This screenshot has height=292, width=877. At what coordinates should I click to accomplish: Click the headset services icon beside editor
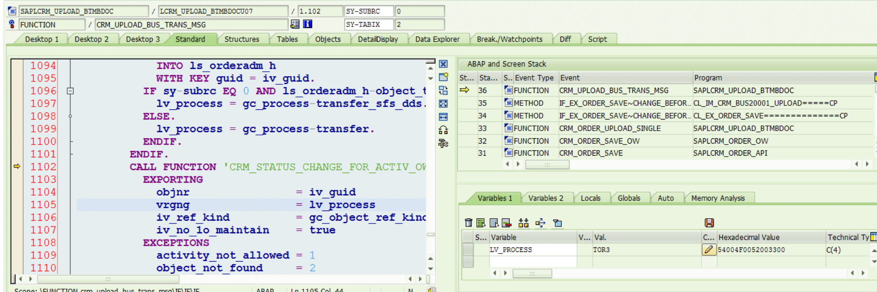pyautogui.click(x=443, y=130)
